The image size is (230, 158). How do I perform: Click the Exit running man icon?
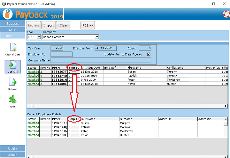click(x=13, y=100)
